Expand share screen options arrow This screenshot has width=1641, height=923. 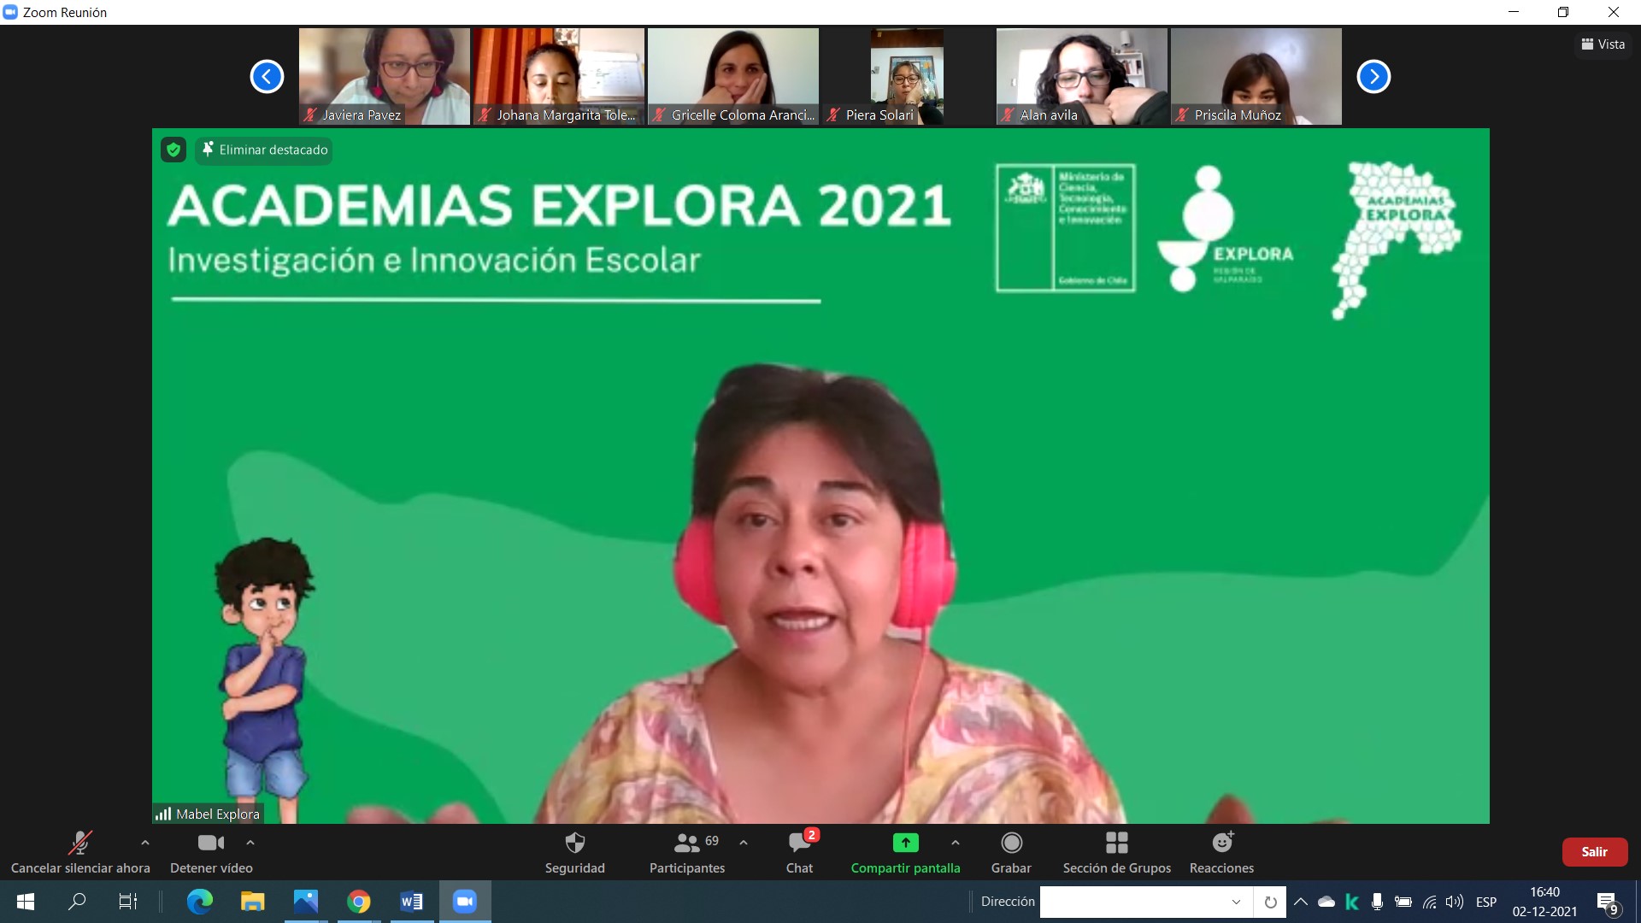click(x=956, y=843)
